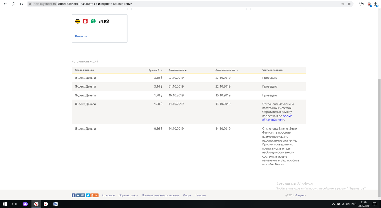Click the 21.10.2019 start date cell
Image resolution: width=381 pixels, height=208 pixels.
click(x=176, y=86)
